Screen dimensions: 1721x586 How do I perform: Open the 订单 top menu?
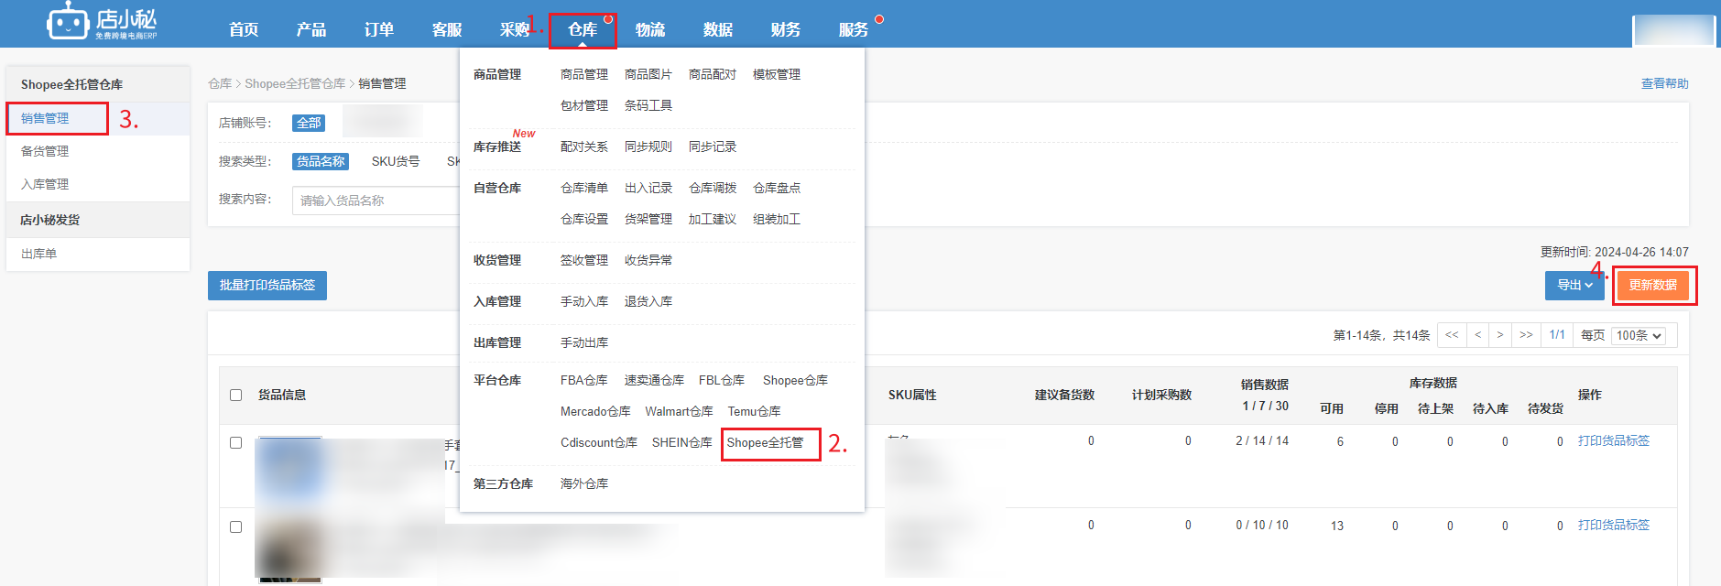click(379, 29)
